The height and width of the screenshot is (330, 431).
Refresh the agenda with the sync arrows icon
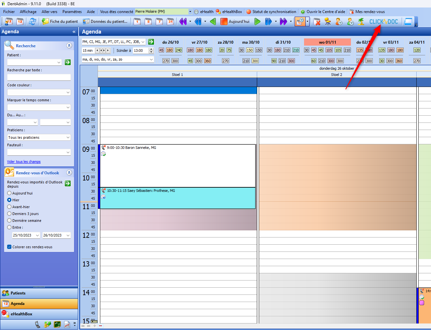(x=32, y=22)
